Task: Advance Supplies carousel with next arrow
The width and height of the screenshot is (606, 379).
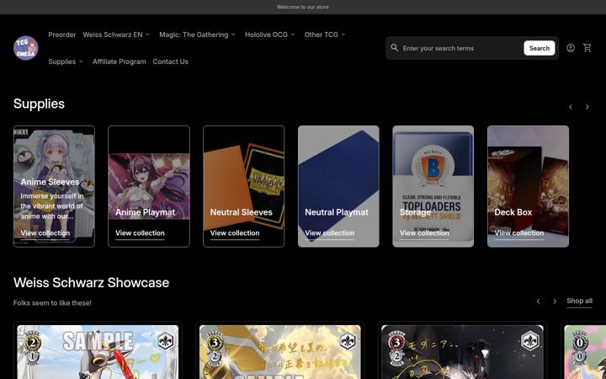Action: (x=587, y=107)
